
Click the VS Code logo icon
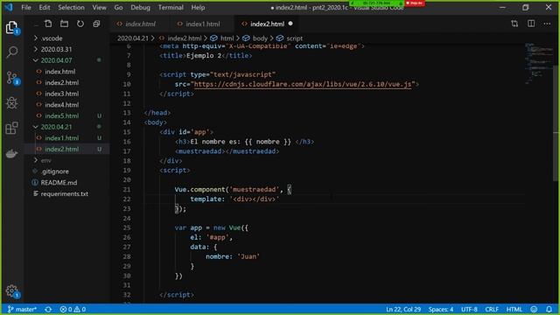[9, 7]
